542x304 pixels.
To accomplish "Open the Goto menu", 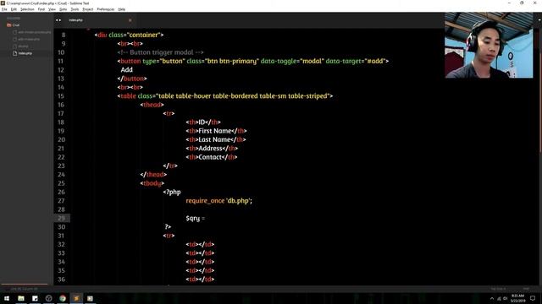I will click(x=64, y=9).
